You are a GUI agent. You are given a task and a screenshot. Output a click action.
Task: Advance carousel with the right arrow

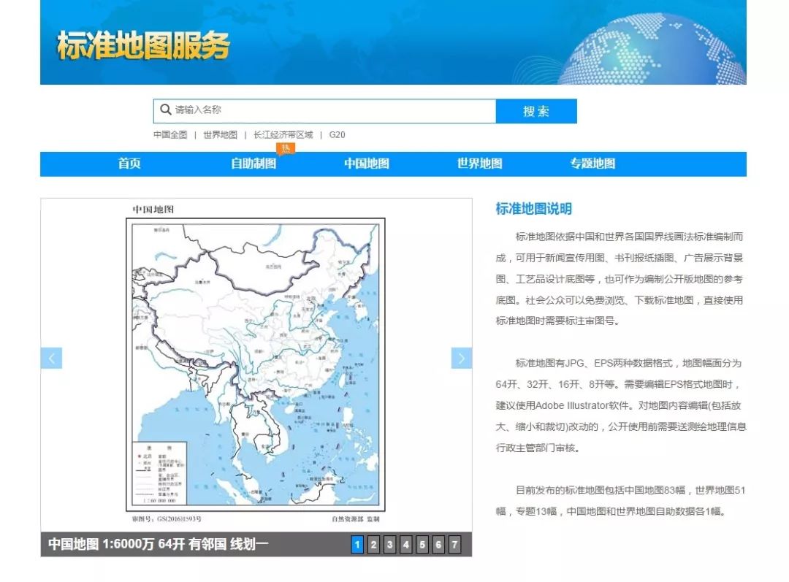(x=462, y=358)
